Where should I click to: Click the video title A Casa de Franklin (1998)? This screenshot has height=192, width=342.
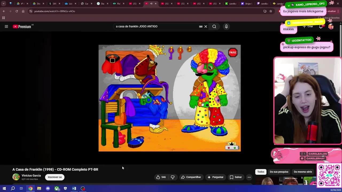coord(55,169)
